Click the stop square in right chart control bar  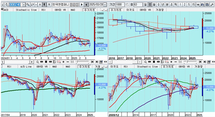click(154, 62)
